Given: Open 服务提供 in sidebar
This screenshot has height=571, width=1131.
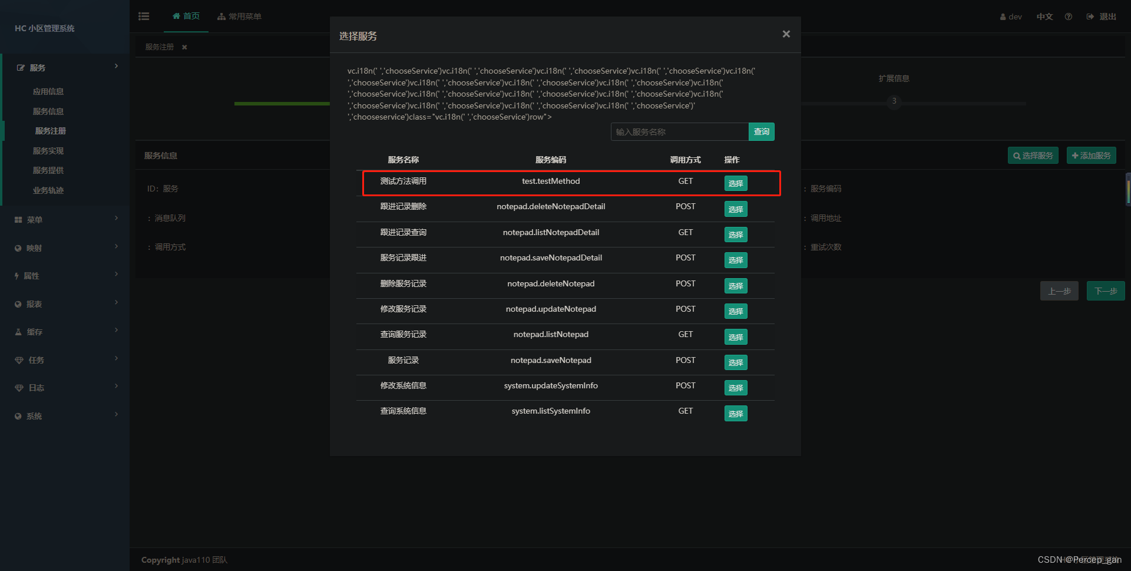Looking at the screenshot, I should coord(48,170).
